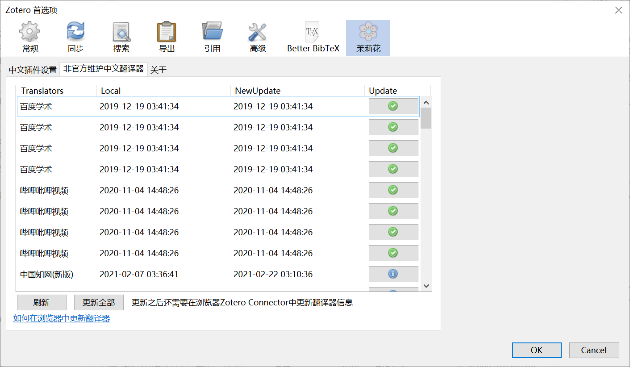
Task: Click the Local column header
Action: coord(163,91)
